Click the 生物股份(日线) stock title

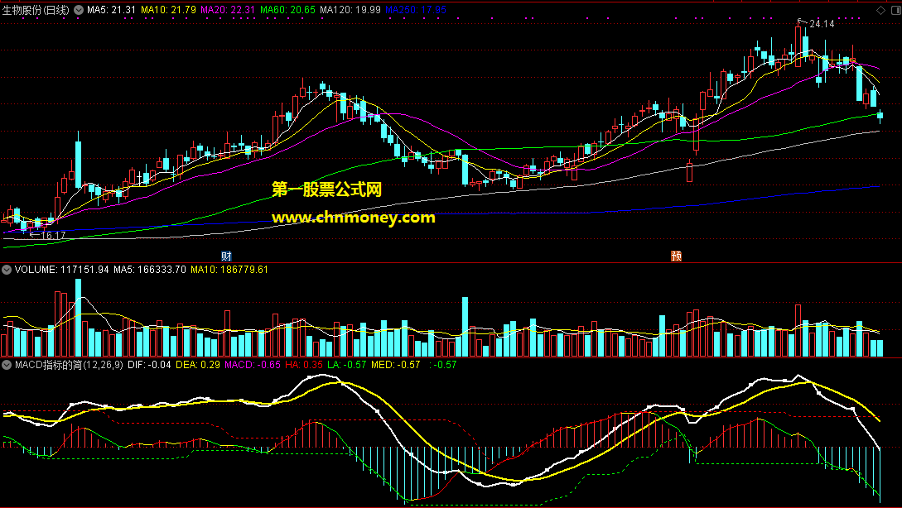point(36,10)
